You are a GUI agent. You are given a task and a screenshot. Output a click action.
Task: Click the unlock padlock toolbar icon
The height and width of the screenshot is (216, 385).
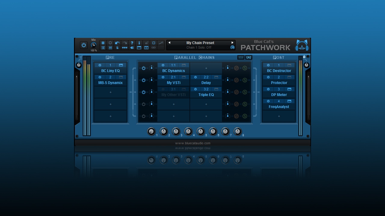coord(146,43)
